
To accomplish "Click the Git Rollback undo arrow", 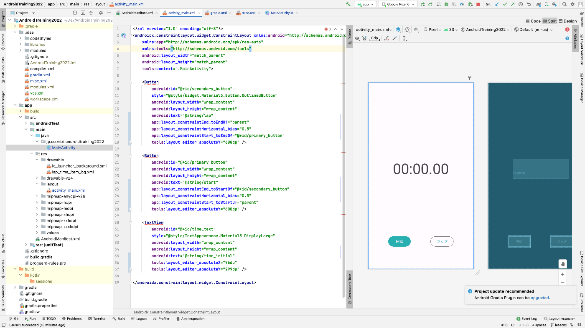I will tap(529, 4).
